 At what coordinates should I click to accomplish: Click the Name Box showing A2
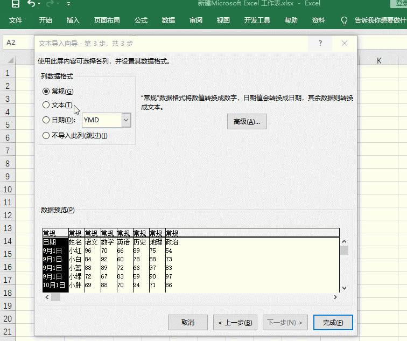[16, 43]
